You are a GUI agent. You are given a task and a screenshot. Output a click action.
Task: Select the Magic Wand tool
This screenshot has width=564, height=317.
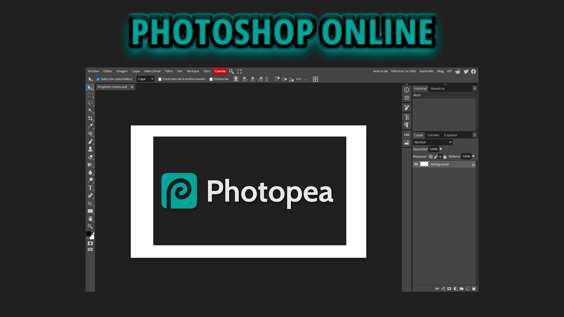coord(90,111)
